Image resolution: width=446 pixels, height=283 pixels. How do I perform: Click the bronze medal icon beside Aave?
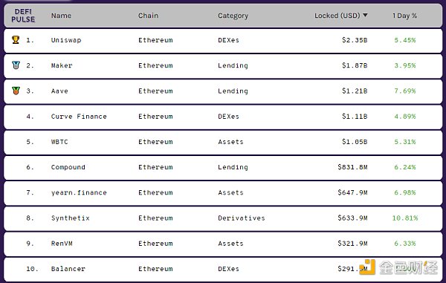16,91
